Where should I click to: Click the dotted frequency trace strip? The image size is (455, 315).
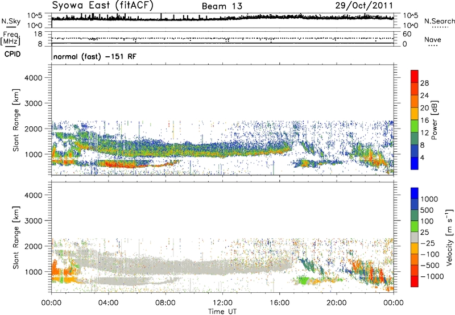click(x=222, y=38)
